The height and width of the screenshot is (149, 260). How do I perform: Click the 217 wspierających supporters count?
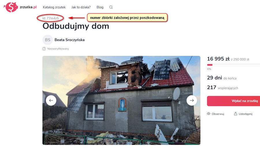(x=222, y=88)
